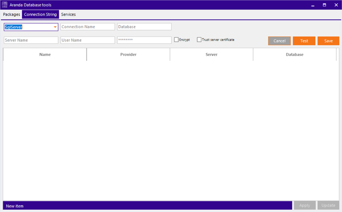Viewport: 342px width, 212px height.
Task: Open the SqlServer provider dropdown arrow
Action: click(55, 27)
